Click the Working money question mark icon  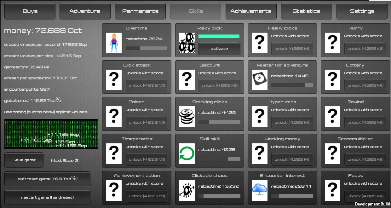(x=260, y=153)
